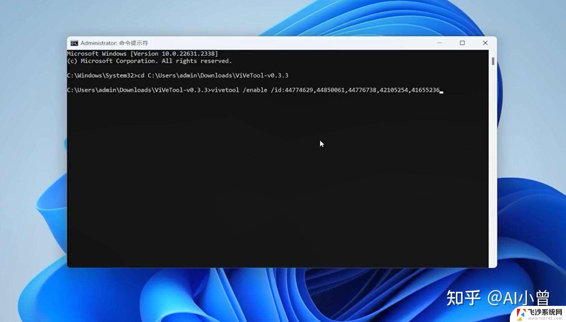Close the Command Prompt window
Viewport: 566px width, 322px height.
click(x=485, y=43)
